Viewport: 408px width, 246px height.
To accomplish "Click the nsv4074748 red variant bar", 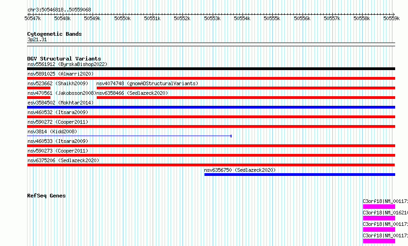I will pyautogui.click(x=246, y=88).
